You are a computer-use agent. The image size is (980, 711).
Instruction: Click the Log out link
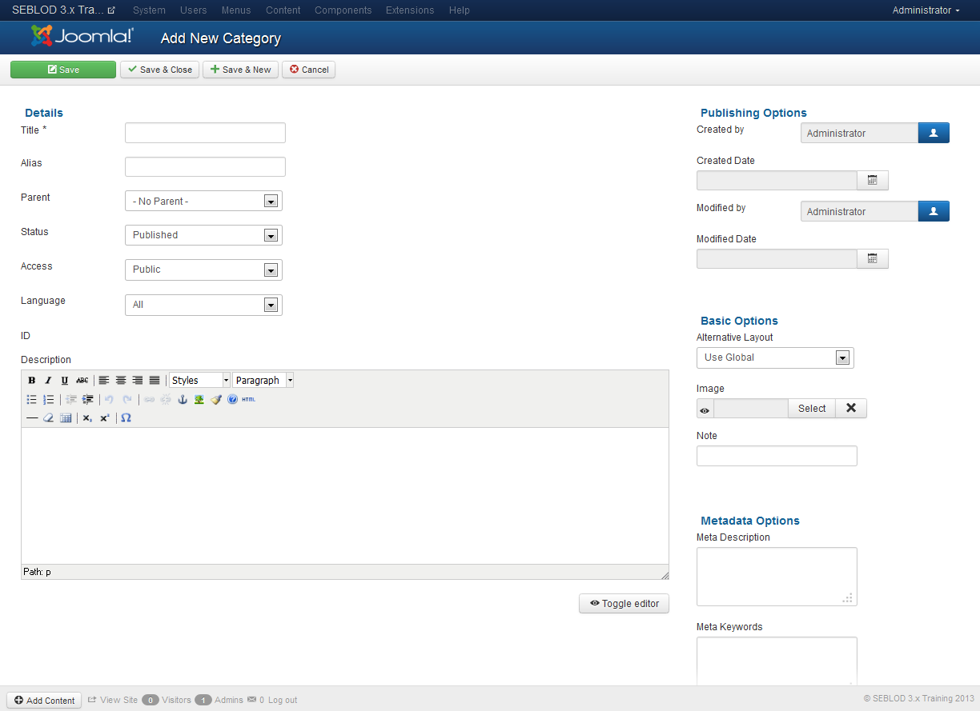(283, 699)
